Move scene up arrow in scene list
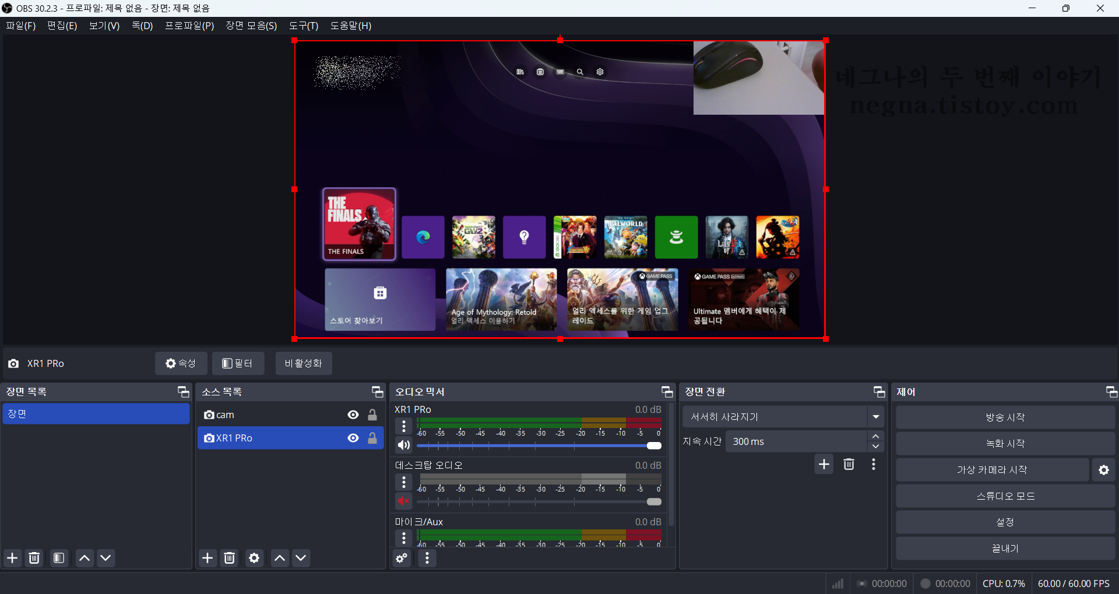Viewport: 1119px width, 594px height. pos(85,558)
